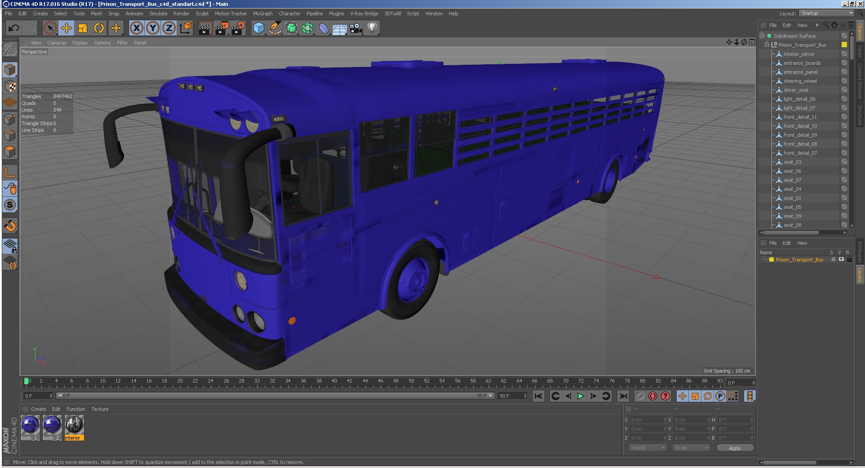The width and height of the screenshot is (865, 468).
Task: Toggle visibility dots for seat_03
Action: 844,162
